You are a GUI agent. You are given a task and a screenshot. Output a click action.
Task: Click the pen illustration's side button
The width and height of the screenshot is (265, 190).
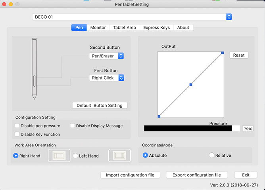click(34, 81)
